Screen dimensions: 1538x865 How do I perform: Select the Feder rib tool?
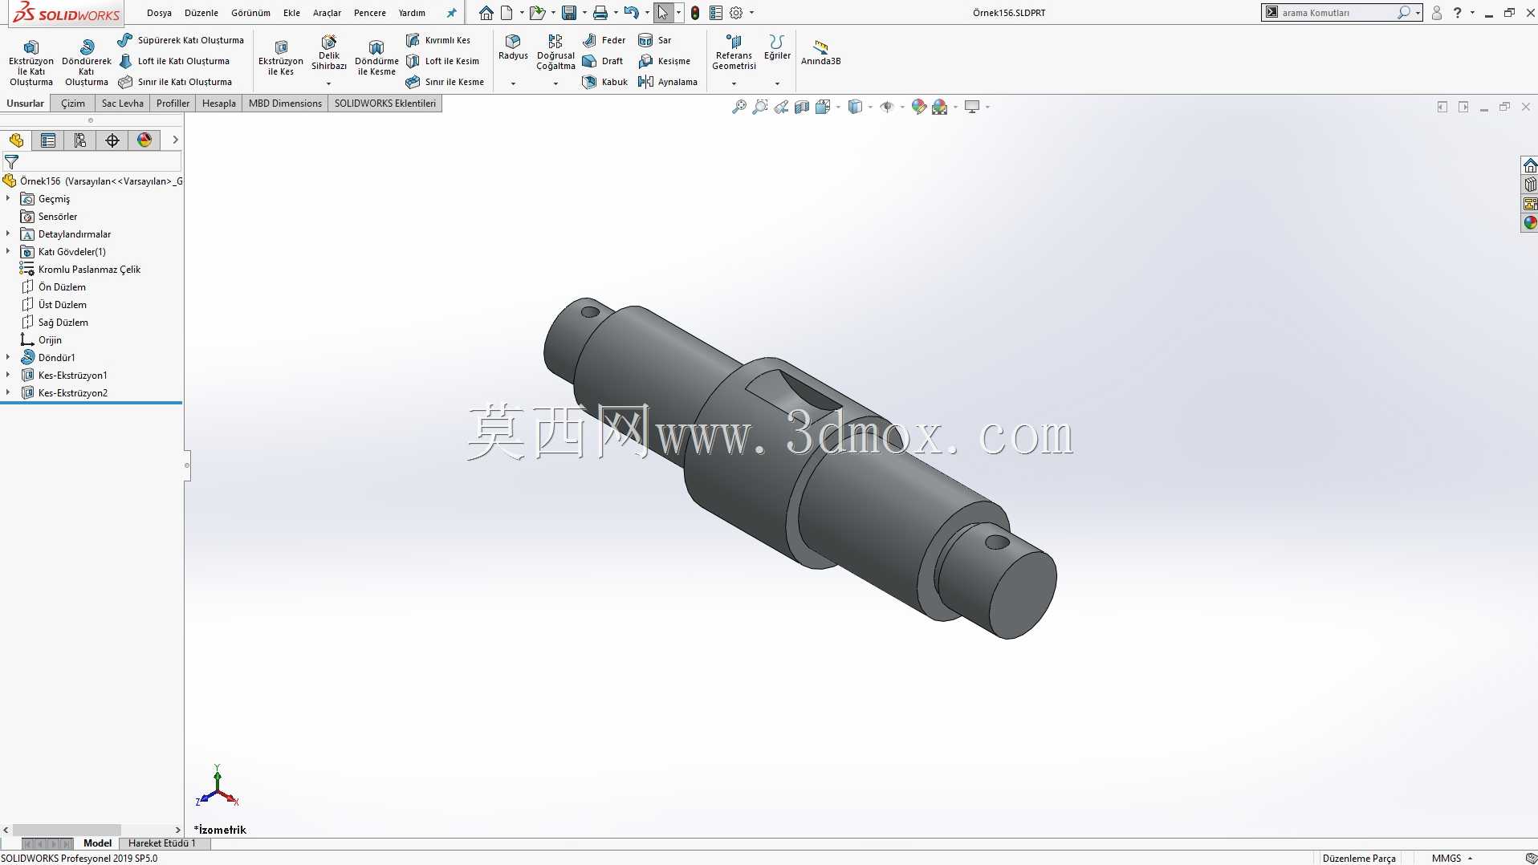604,40
